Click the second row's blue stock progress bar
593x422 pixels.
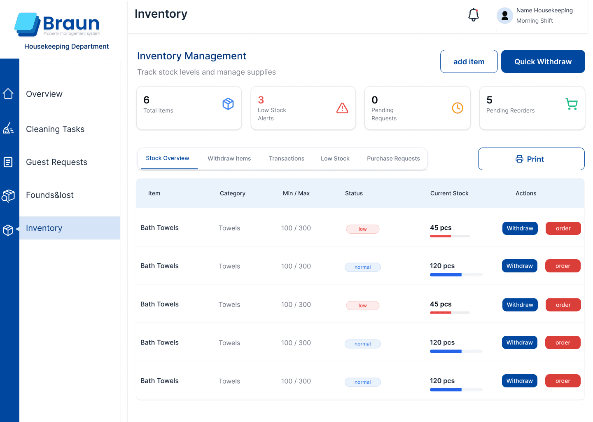[x=456, y=274]
